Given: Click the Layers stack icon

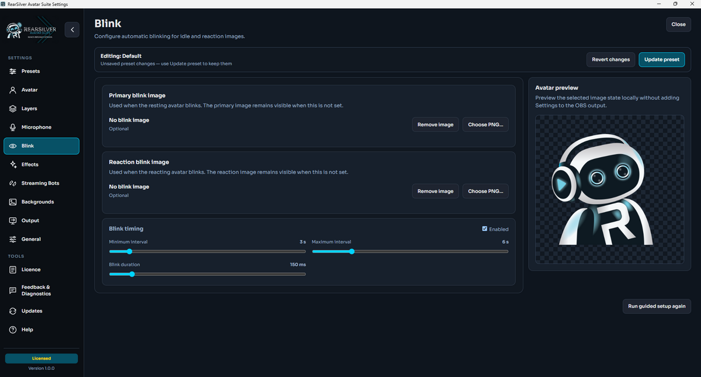Looking at the screenshot, I should [x=13, y=109].
